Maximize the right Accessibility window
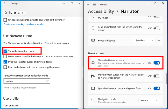The image size is (168, 109). pos(155,3)
